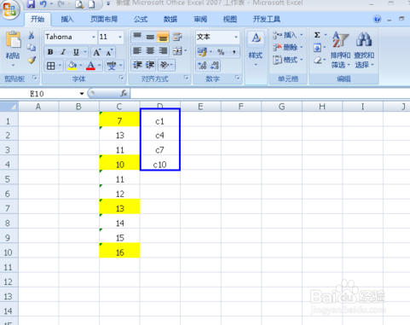
Task: Open 格式 cell format menu
Action: point(287,60)
